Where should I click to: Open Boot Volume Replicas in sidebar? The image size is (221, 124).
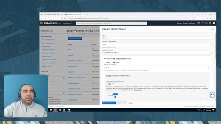[x=48, y=53]
